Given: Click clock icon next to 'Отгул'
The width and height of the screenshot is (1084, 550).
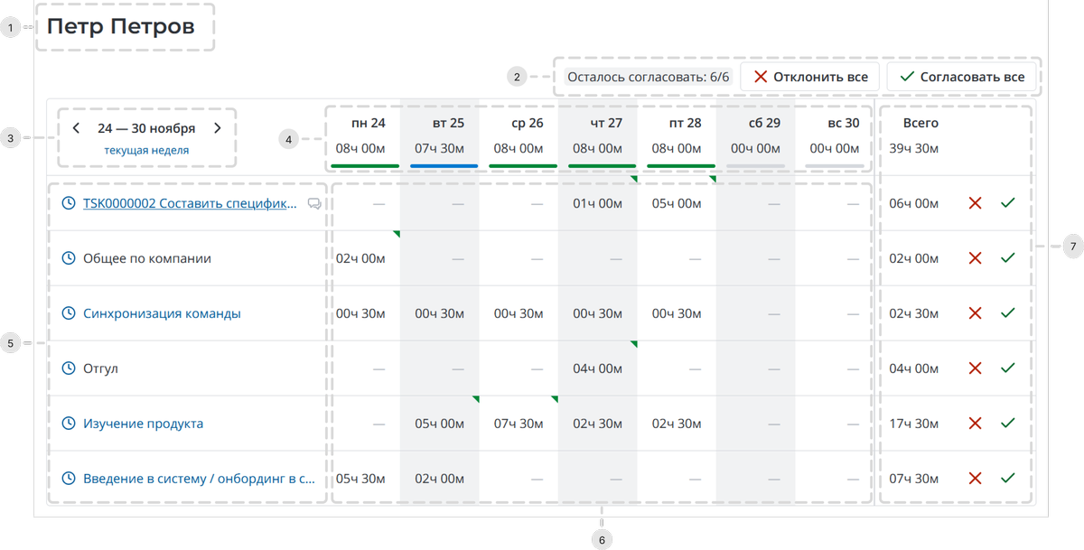Looking at the screenshot, I should coord(68,368).
